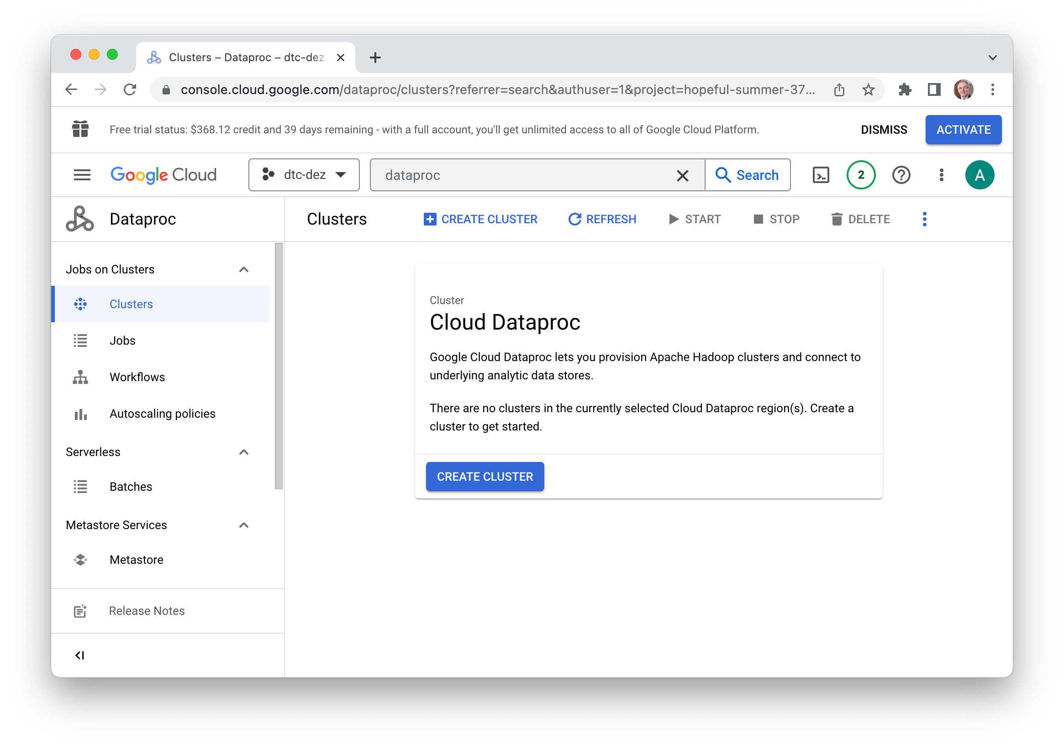1064x745 pixels.
Task: Click DELETE in the toolbar
Action: [860, 219]
